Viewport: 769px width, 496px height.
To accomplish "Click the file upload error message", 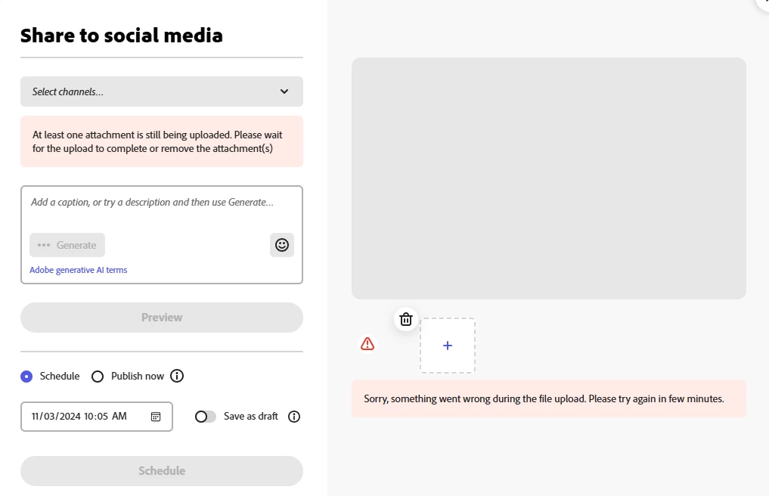I will 549,398.
